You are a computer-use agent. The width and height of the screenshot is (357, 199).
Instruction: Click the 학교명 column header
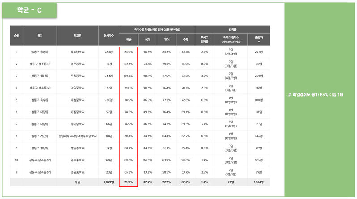pos(78,35)
